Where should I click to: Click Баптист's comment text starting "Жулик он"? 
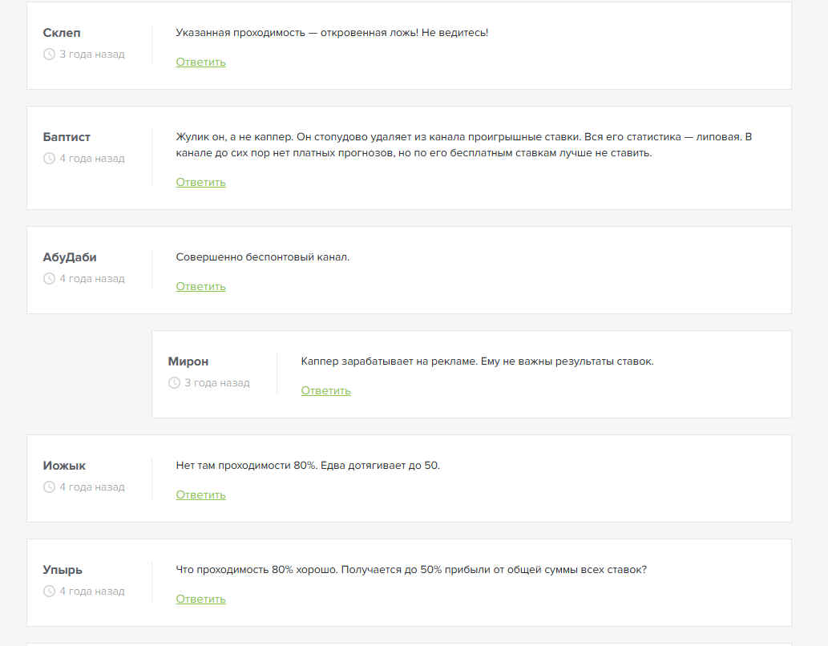[x=463, y=144]
